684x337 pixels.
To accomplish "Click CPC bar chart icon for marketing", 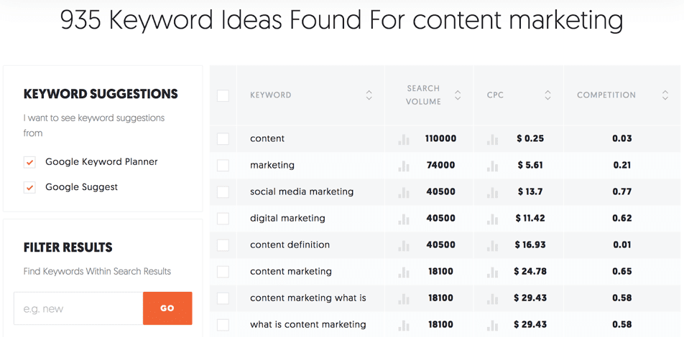I will coord(493,166).
